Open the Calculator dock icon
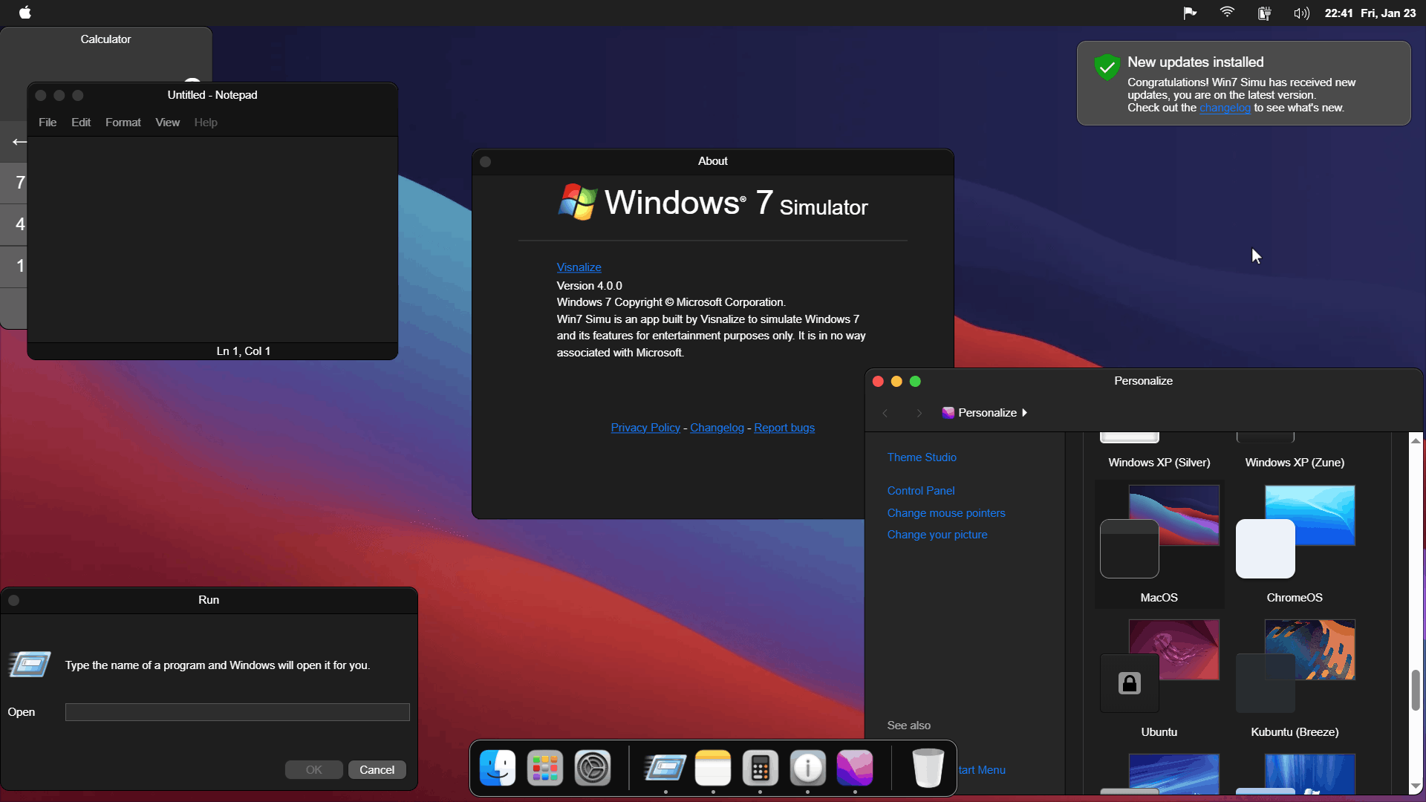 pos(760,767)
